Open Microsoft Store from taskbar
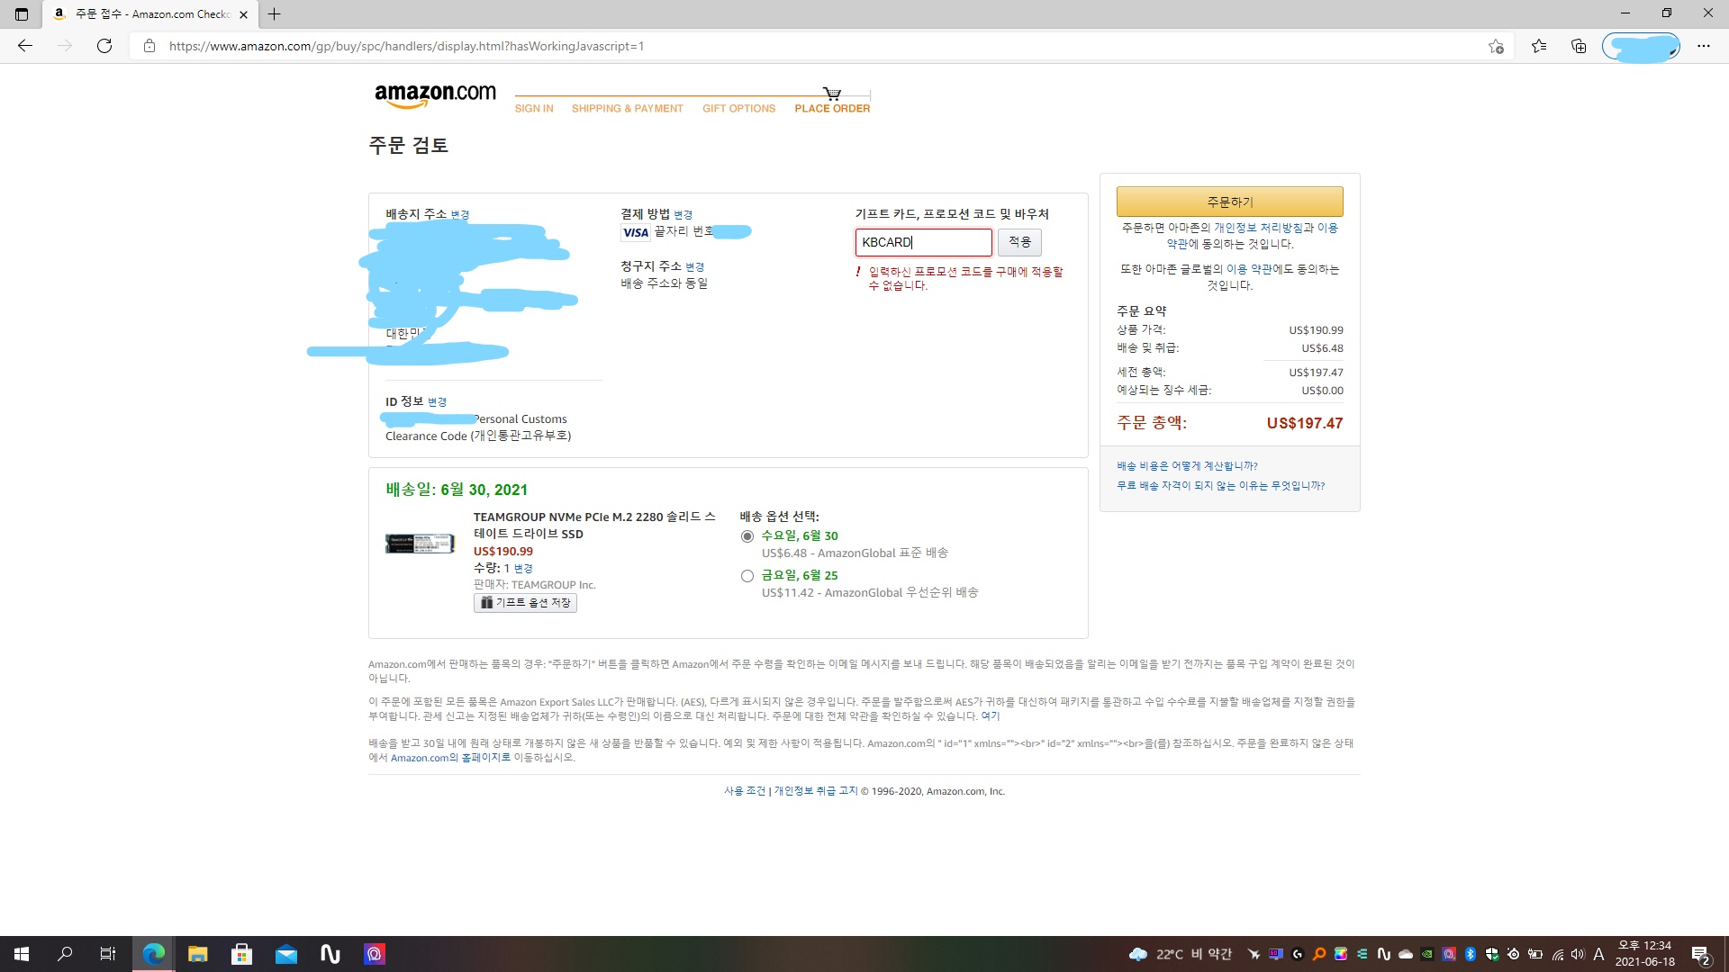The height and width of the screenshot is (972, 1729). click(x=241, y=954)
